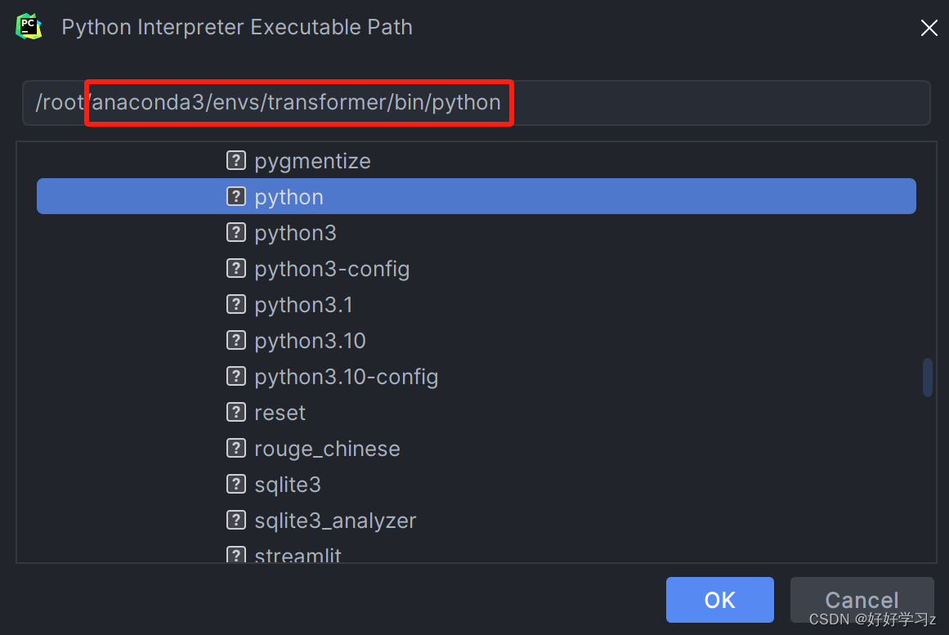Click the question mark icon beside python3-config
The image size is (949, 635).
[x=236, y=268]
